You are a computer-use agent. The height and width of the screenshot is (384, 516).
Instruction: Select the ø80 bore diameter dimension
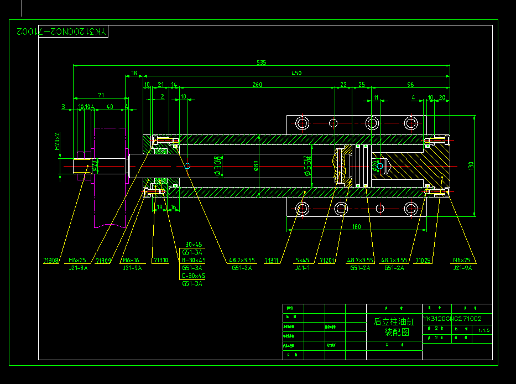(257, 166)
